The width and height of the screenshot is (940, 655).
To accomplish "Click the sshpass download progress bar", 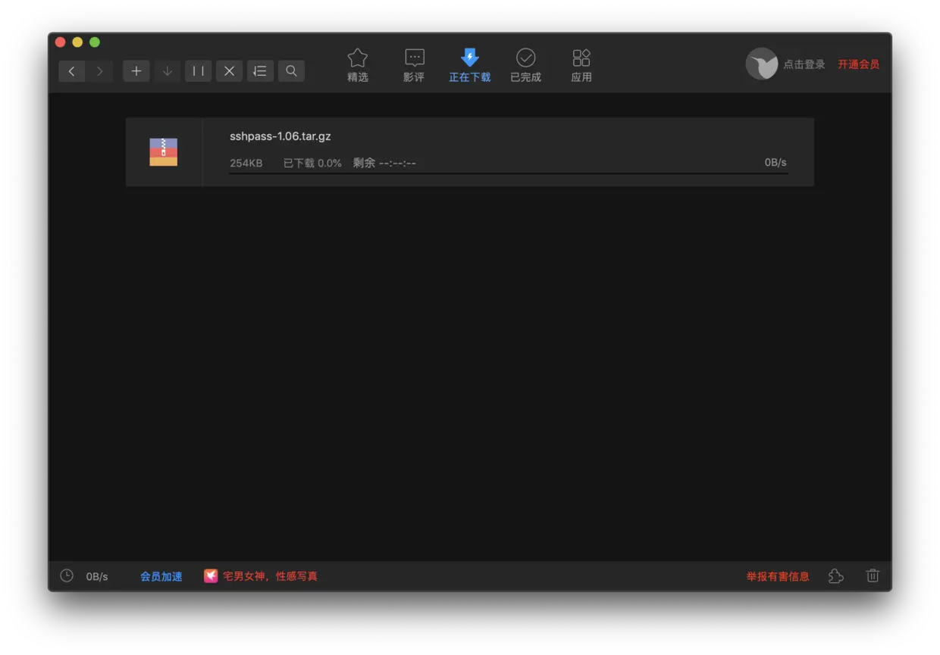I will 509,174.
